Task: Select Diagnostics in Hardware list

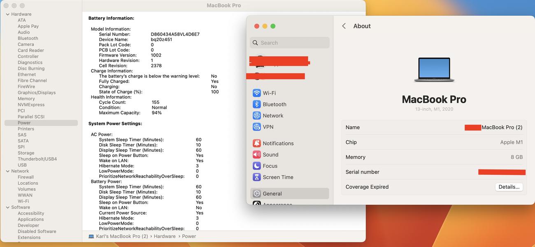Action: [x=30, y=62]
